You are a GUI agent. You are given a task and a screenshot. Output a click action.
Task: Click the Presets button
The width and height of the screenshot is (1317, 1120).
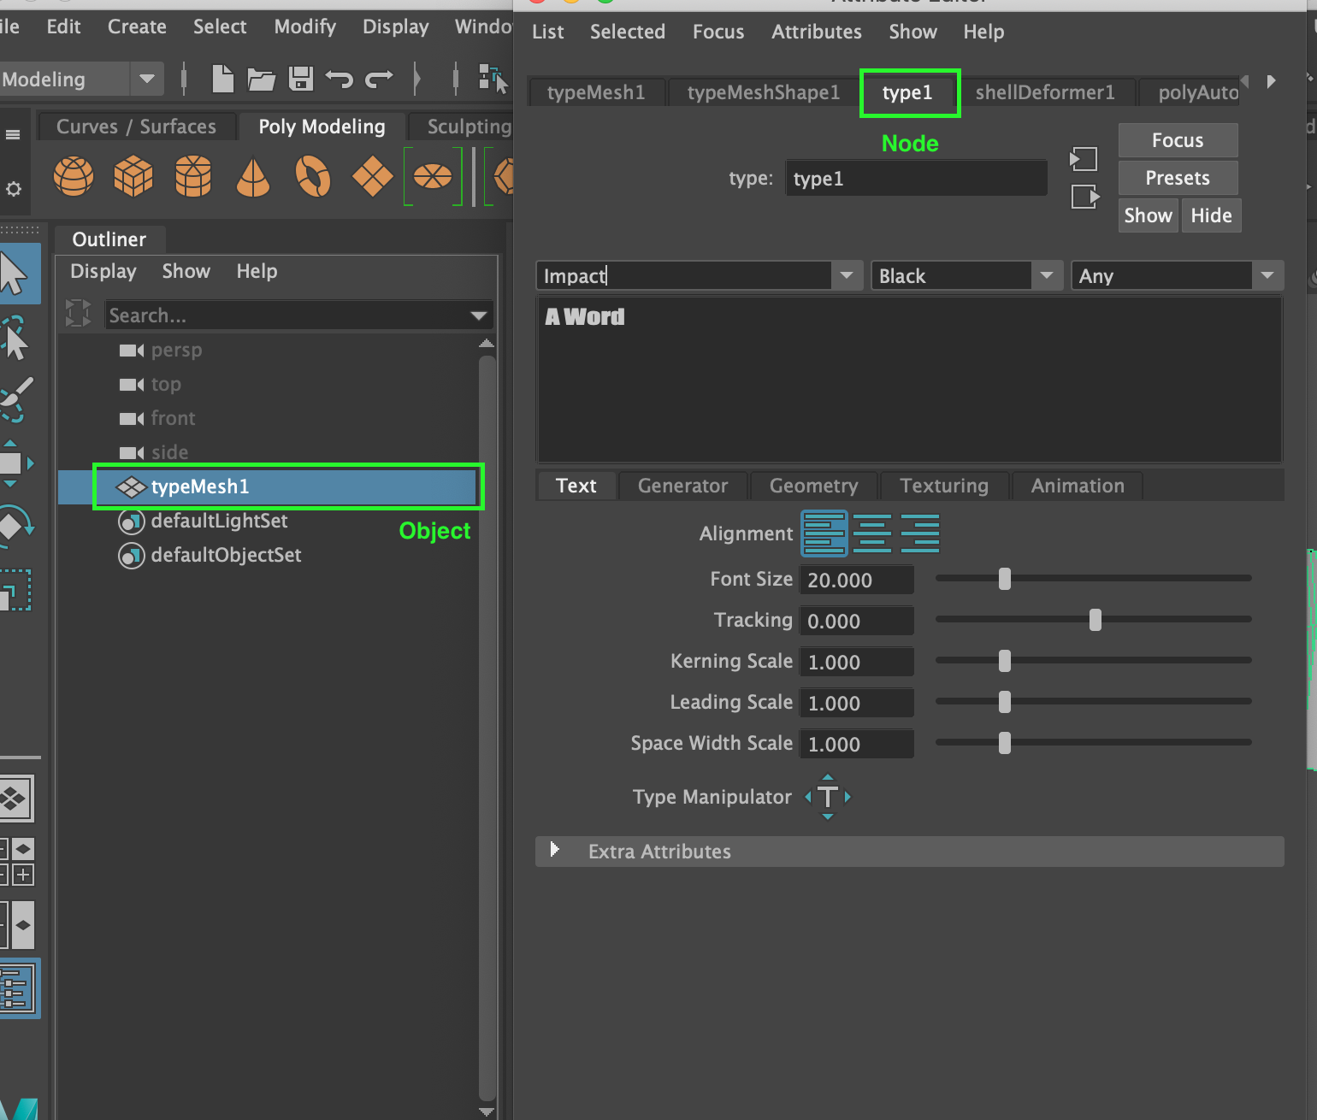click(x=1178, y=178)
